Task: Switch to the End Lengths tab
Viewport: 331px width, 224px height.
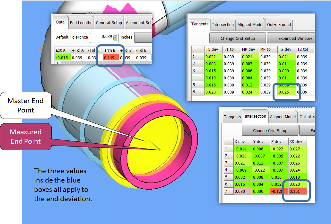Action: click(x=81, y=22)
